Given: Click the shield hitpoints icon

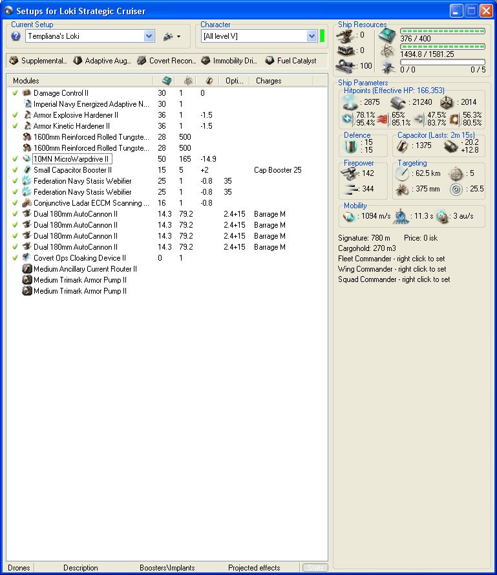Looking at the screenshot, I should [x=349, y=102].
